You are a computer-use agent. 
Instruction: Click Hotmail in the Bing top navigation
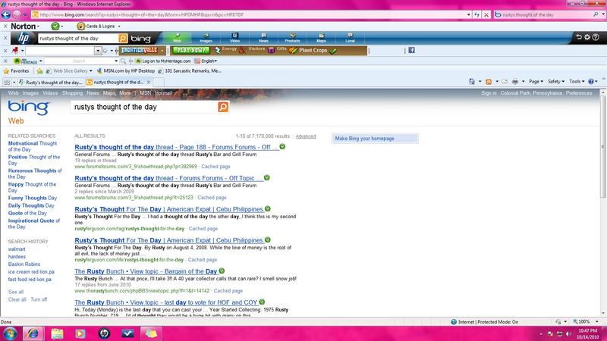163,93
